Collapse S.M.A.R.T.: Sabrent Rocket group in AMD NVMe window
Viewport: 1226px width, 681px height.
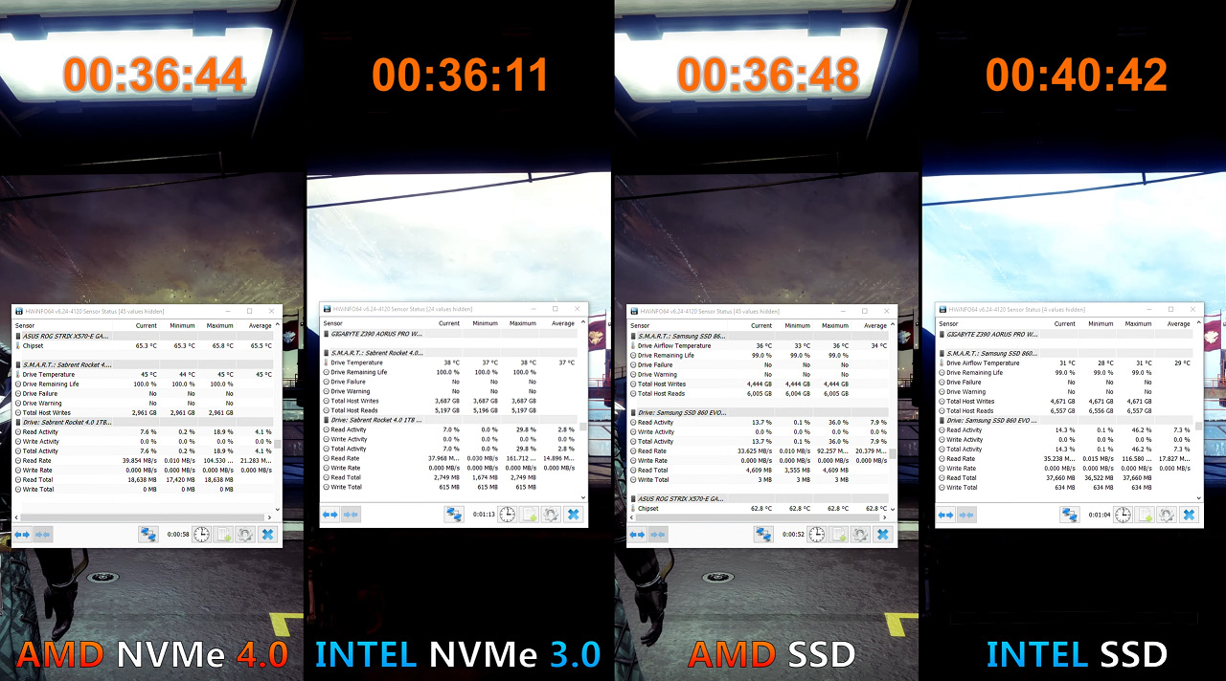click(x=143, y=364)
